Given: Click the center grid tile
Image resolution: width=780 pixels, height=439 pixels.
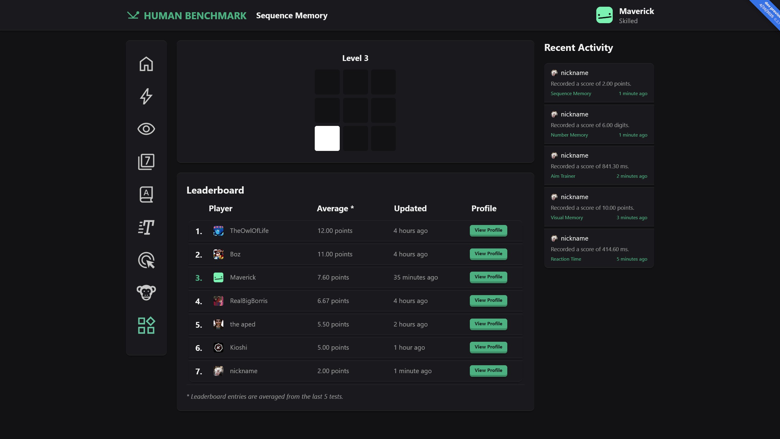Looking at the screenshot, I should tap(355, 110).
